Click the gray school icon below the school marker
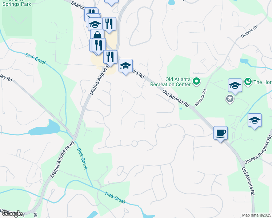Viewport: 272px width, 218px height. pyautogui.click(x=230, y=99)
